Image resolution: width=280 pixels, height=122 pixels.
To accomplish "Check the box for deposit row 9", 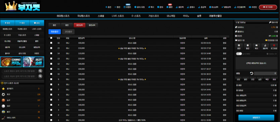I will coord(51,79).
